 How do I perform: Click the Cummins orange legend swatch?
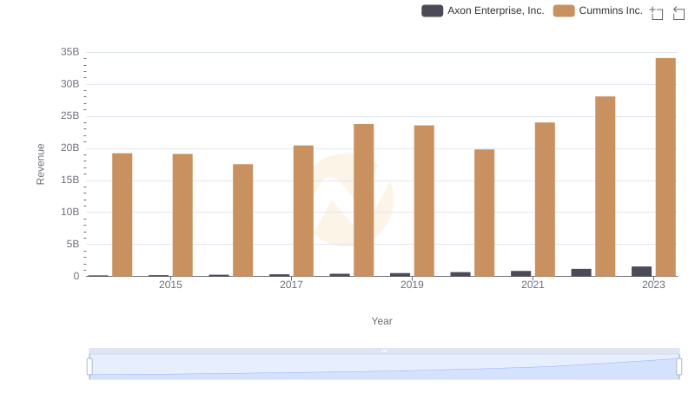click(x=564, y=10)
